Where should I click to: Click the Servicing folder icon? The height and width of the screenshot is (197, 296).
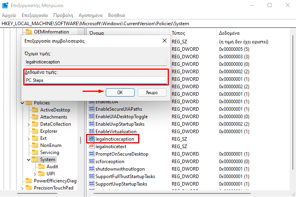coord(35,152)
